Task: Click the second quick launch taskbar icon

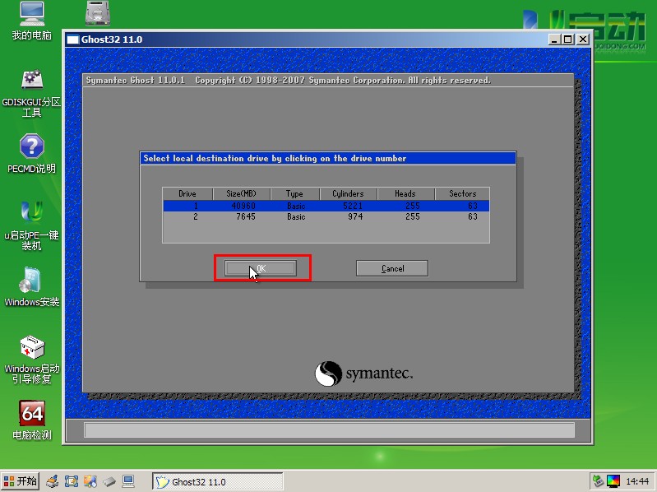Action: [72, 481]
